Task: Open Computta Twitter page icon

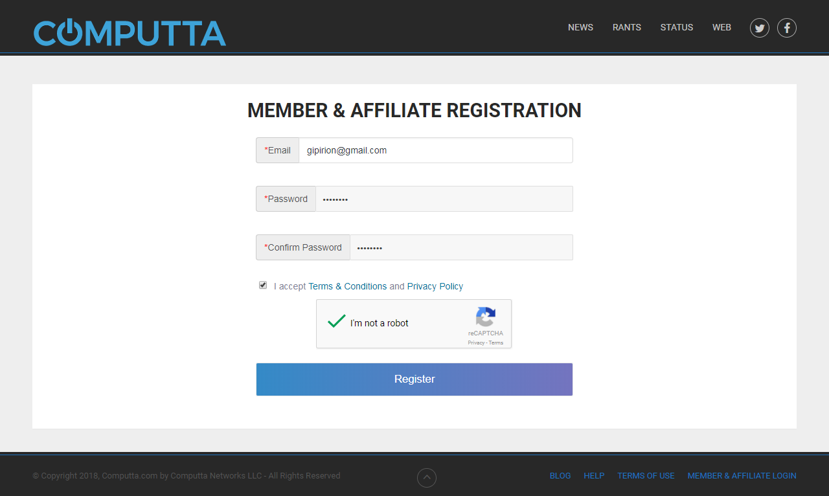Action: pyautogui.click(x=760, y=28)
